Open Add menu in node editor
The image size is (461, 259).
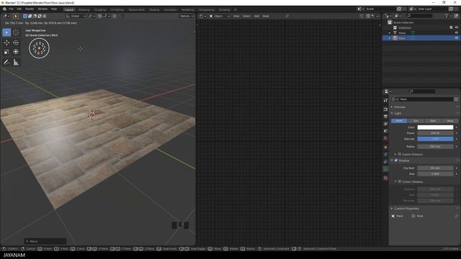pos(256,16)
